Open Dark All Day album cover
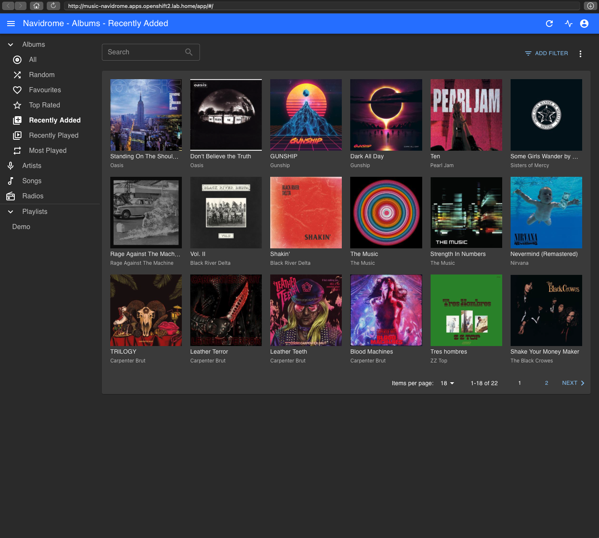599x538 pixels. tap(386, 115)
